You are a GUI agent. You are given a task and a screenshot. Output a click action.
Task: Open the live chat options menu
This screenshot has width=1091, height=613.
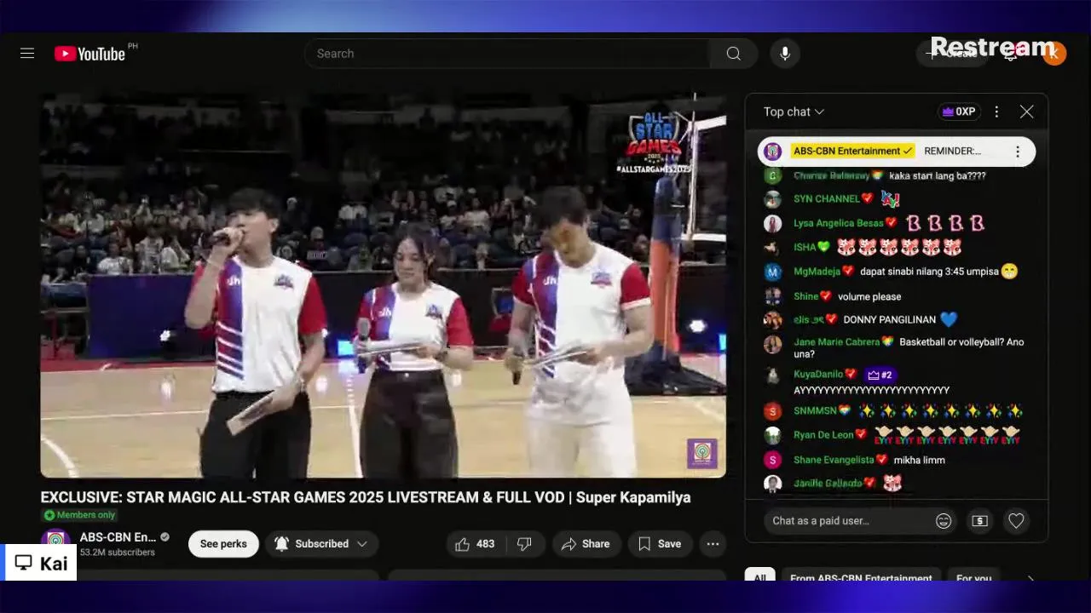(996, 112)
